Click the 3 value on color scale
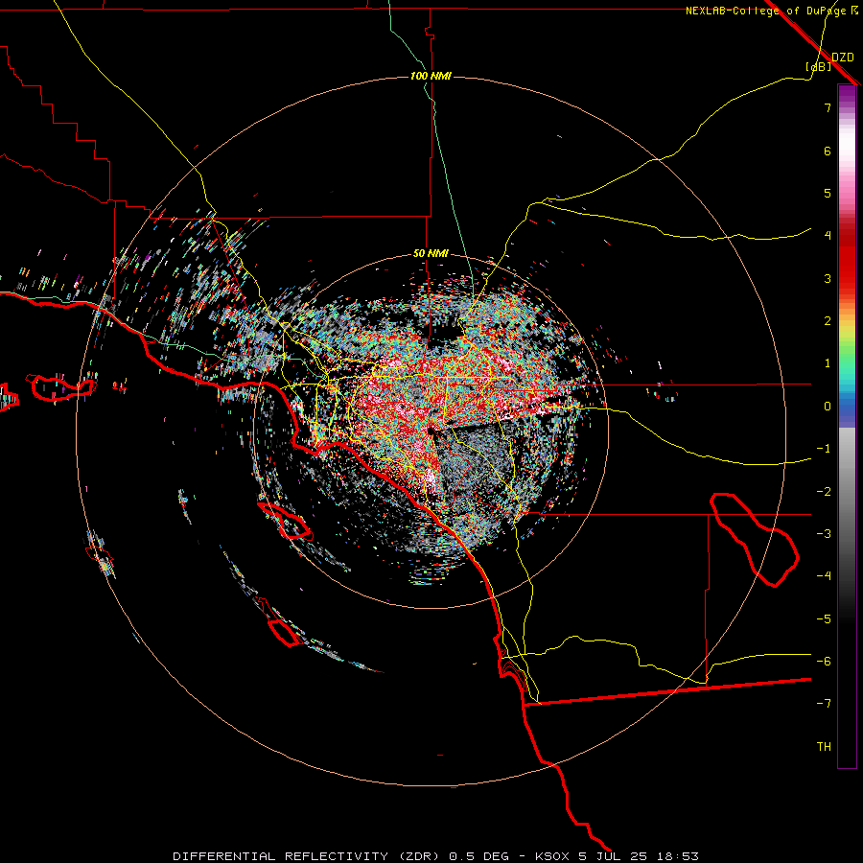 (828, 278)
